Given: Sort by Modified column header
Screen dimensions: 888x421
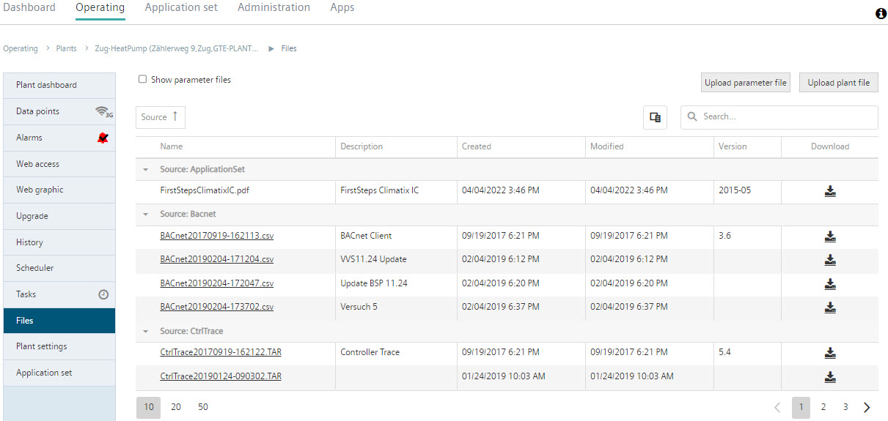Looking at the screenshot, I should pyautogui.click(x=607, y=146).
